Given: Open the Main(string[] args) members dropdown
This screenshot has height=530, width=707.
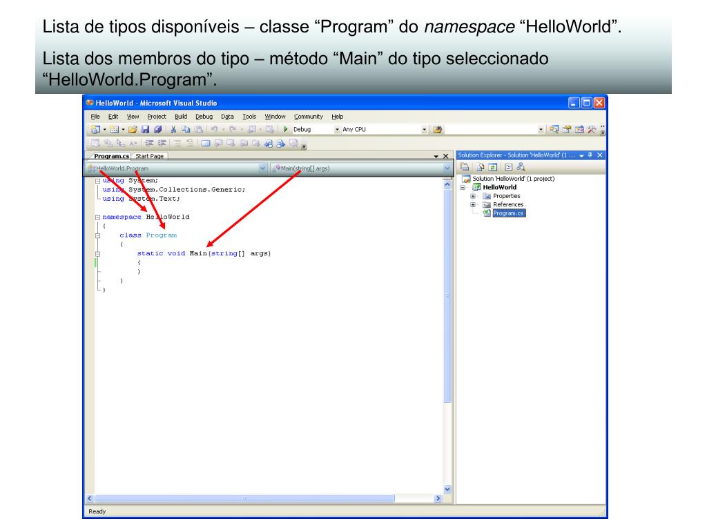Looking at the screenshot, I should pos(447,168).
